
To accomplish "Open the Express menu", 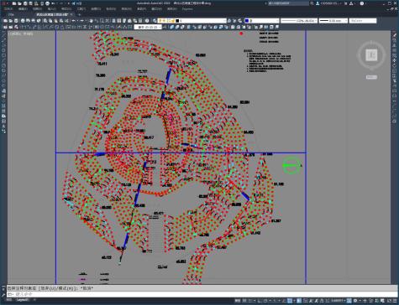I will pyautogui.click(x=187, y=9).
